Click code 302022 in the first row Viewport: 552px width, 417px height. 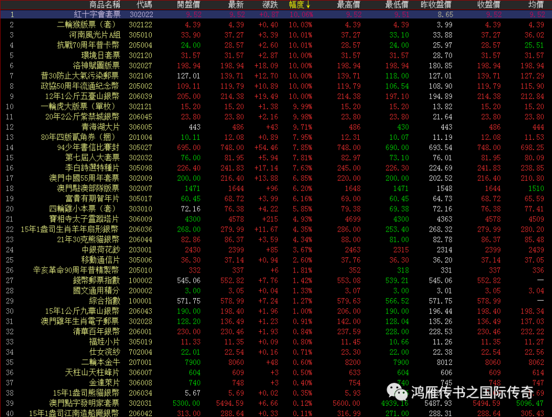click(x=141, y=14)
